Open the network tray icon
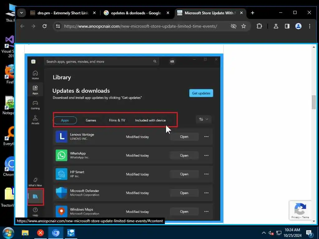This screenshot has width=319, height=239. point(279,233)
